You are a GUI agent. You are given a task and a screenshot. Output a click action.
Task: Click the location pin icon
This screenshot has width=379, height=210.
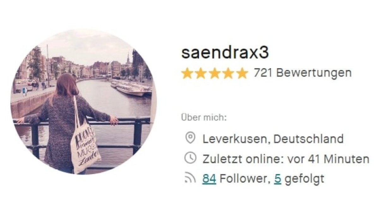pyautogui.click(x=190, y=138)
